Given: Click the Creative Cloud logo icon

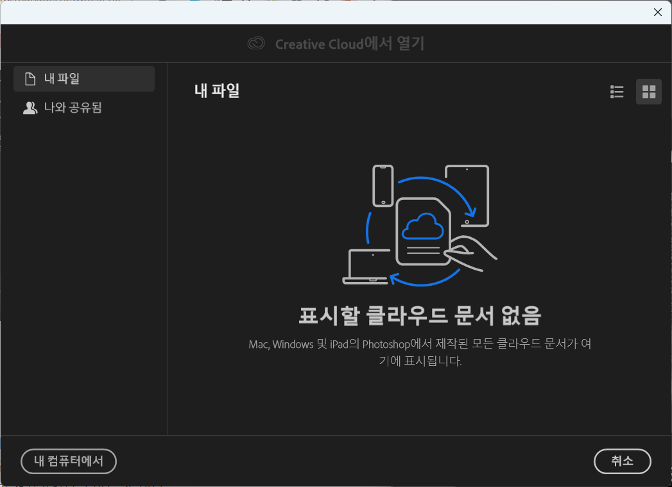Looking at the screenshot, I should coord(256,43).
